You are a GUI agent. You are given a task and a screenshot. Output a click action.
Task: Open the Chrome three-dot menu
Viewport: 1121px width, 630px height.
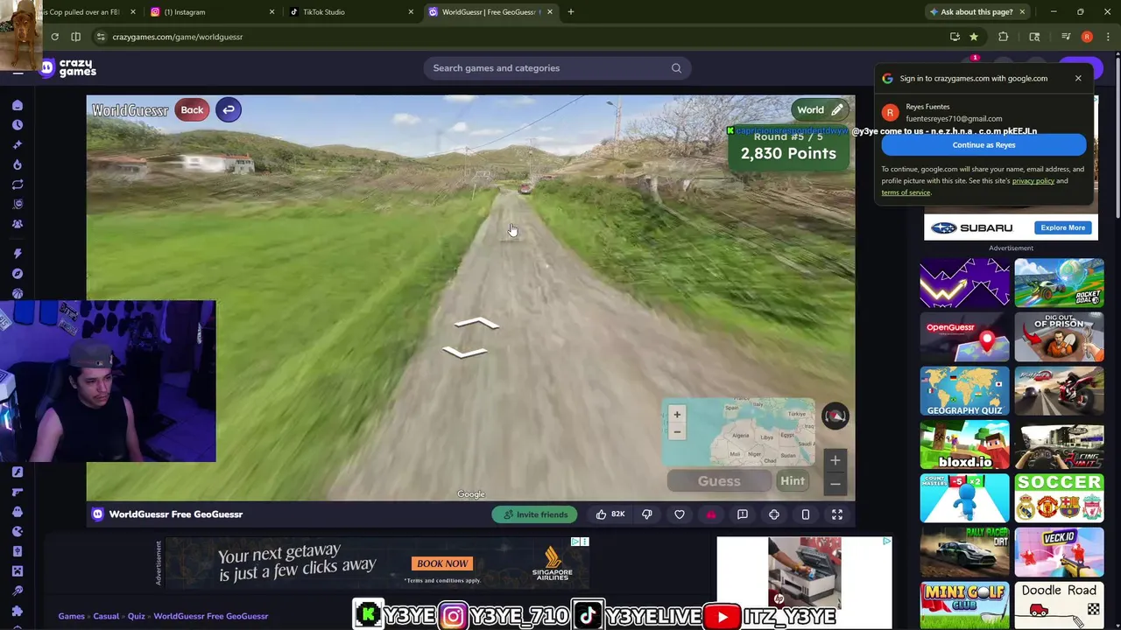click(x=1108, y=37)
